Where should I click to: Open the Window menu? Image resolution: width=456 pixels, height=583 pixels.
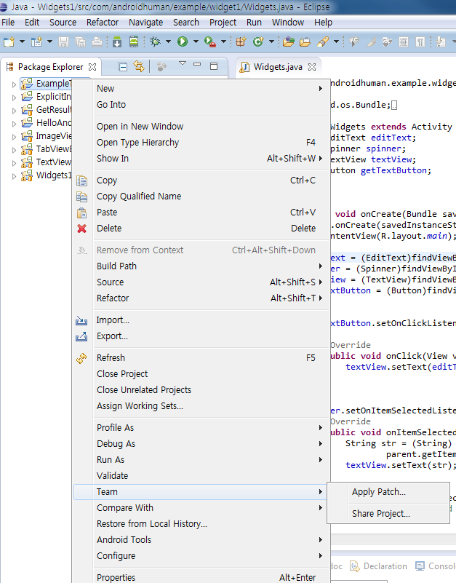click(x=288, y=23)
